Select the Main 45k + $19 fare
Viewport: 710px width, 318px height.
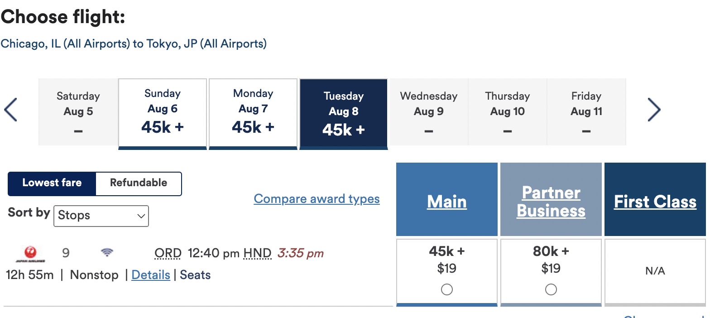446,289
